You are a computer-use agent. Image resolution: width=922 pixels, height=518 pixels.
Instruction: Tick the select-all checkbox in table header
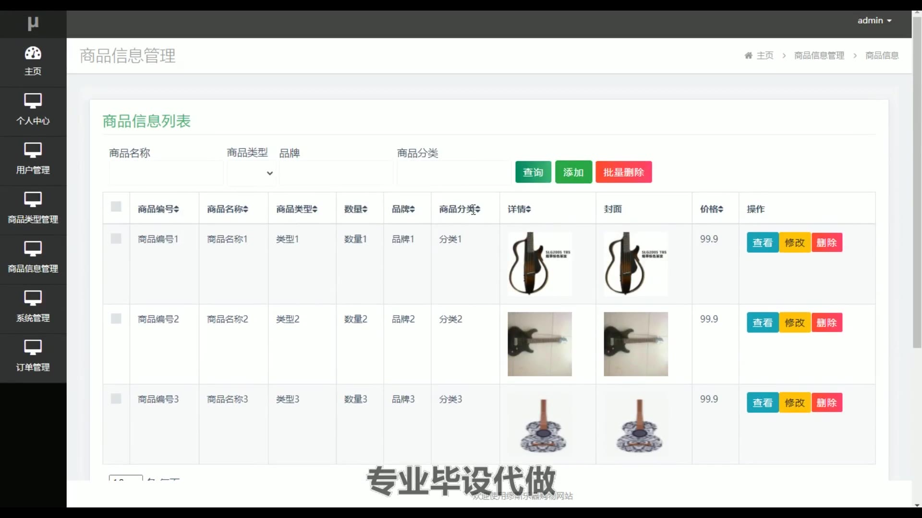(x=116, y=207)
